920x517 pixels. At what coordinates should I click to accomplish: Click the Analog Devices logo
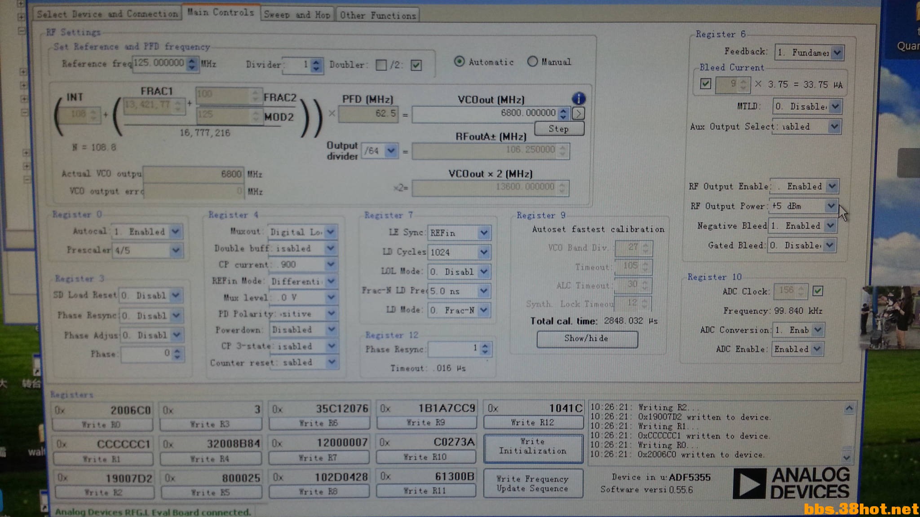[x=792, y=483]
